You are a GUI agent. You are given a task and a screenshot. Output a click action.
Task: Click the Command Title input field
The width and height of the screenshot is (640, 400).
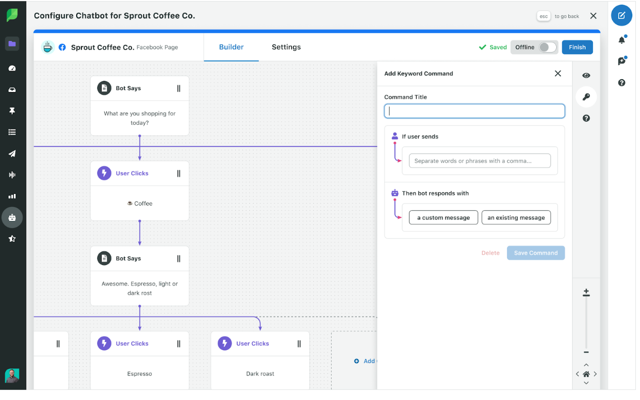[x=474, y=111]
